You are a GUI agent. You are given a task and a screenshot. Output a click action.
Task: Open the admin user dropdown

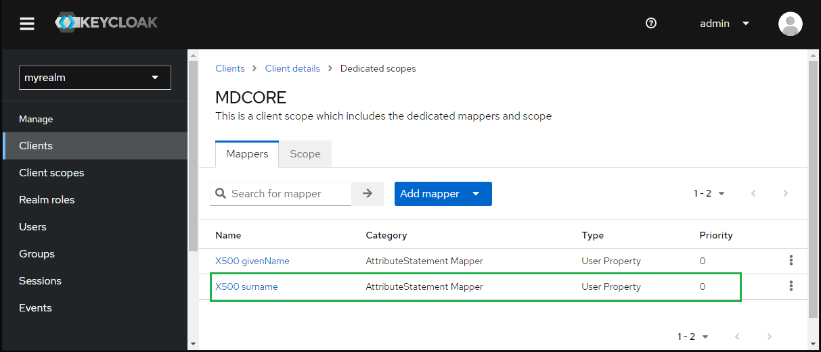tap(724, 24)
